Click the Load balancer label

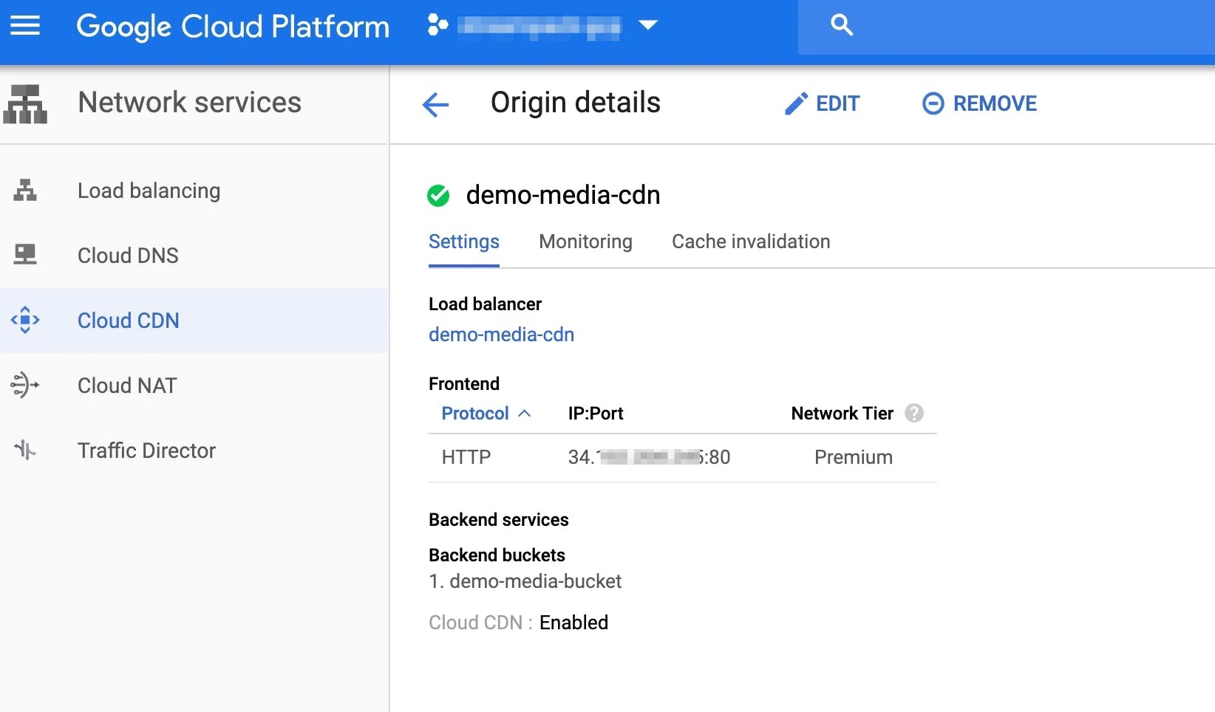pyautogui.click(x=485, y=304)
